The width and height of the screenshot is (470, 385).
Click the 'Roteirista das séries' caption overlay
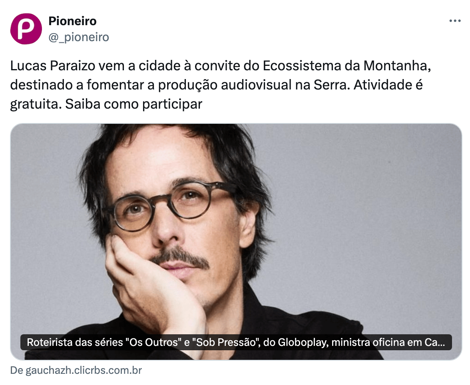[236, 342]
